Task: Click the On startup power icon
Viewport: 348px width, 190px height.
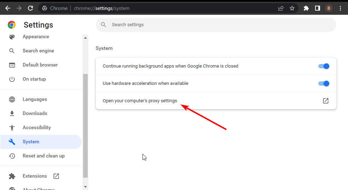Action: [12, 79]
